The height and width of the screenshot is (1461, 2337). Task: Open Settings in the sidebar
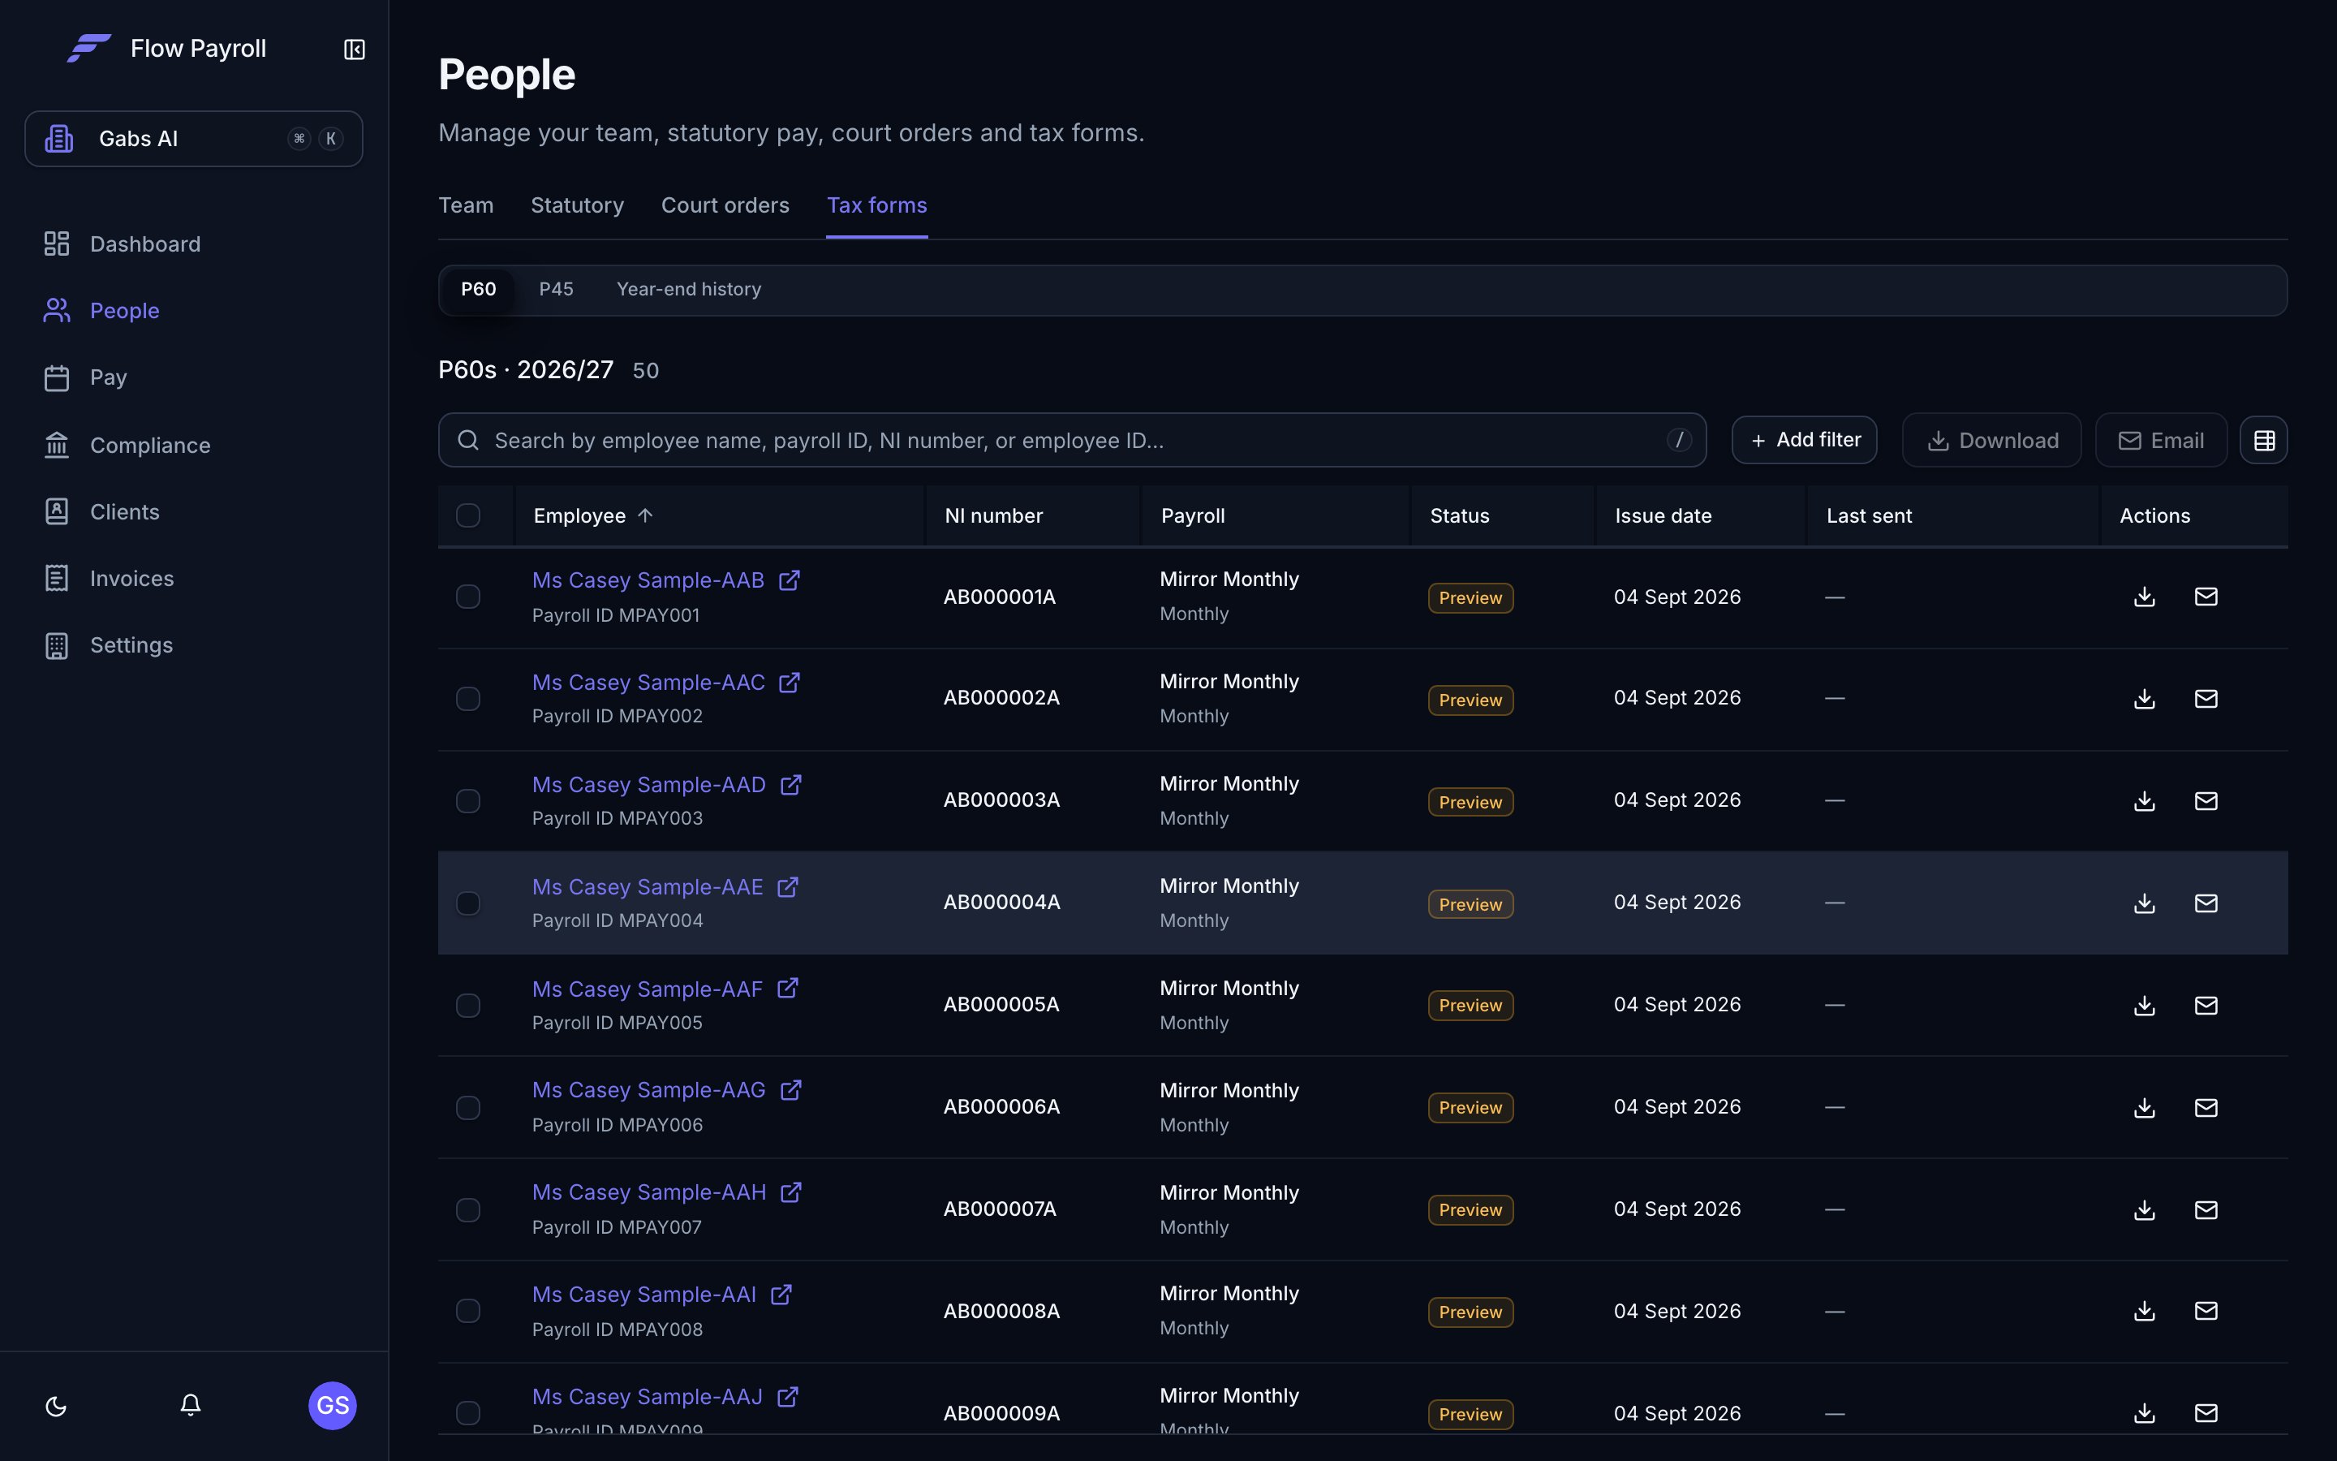point(131,645)
